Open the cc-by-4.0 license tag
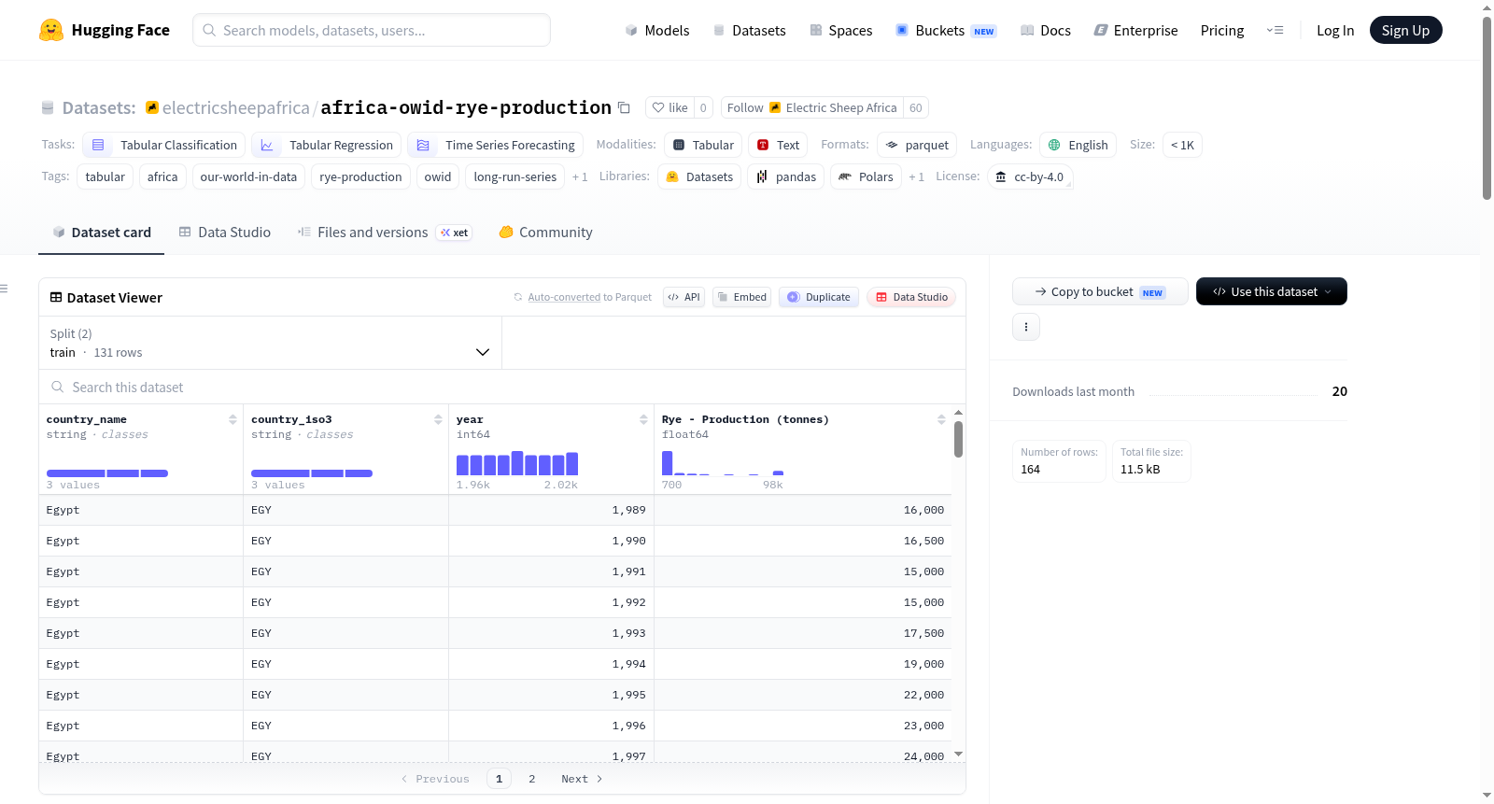The image size is (1494, 804). 1030,176
